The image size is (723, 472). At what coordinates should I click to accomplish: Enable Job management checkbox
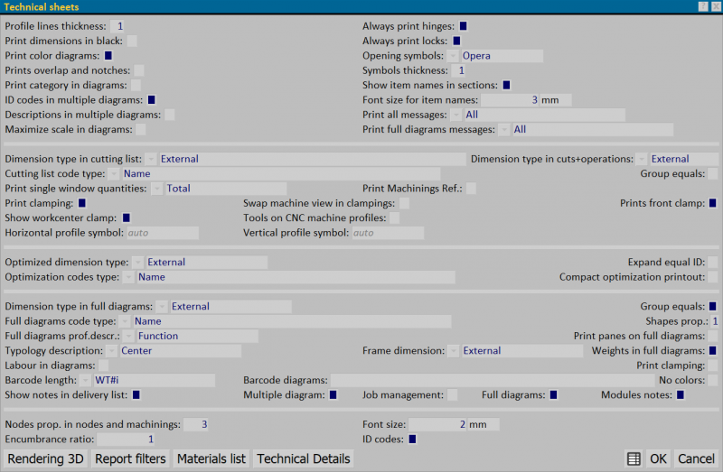coord(453,394)
